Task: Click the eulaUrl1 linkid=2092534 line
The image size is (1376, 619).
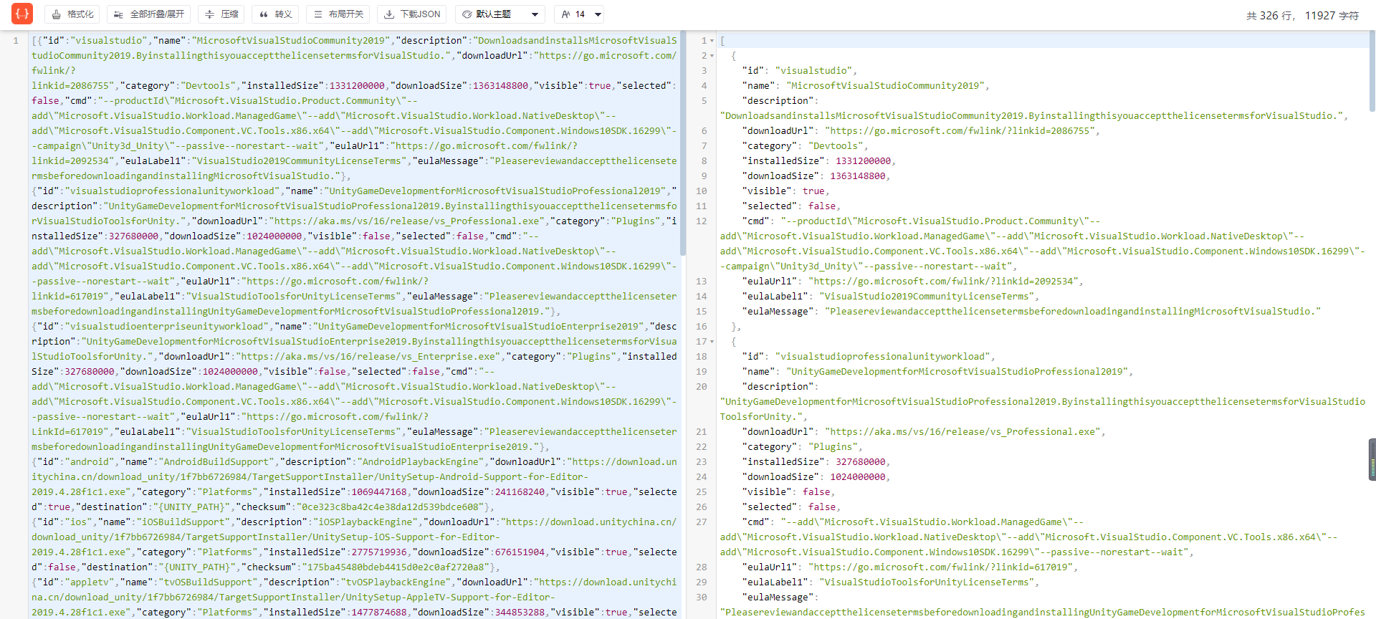Action: 913,281
